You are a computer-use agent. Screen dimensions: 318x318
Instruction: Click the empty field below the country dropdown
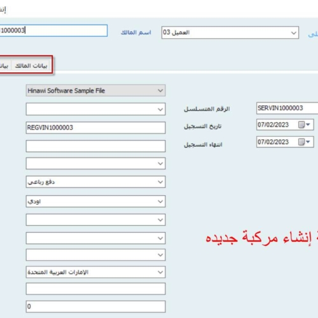[x=95, y=289]
